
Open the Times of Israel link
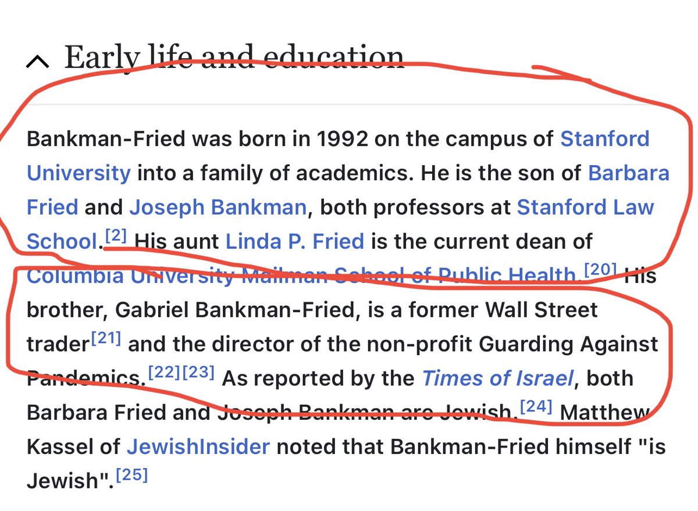[x=498, y=378]
